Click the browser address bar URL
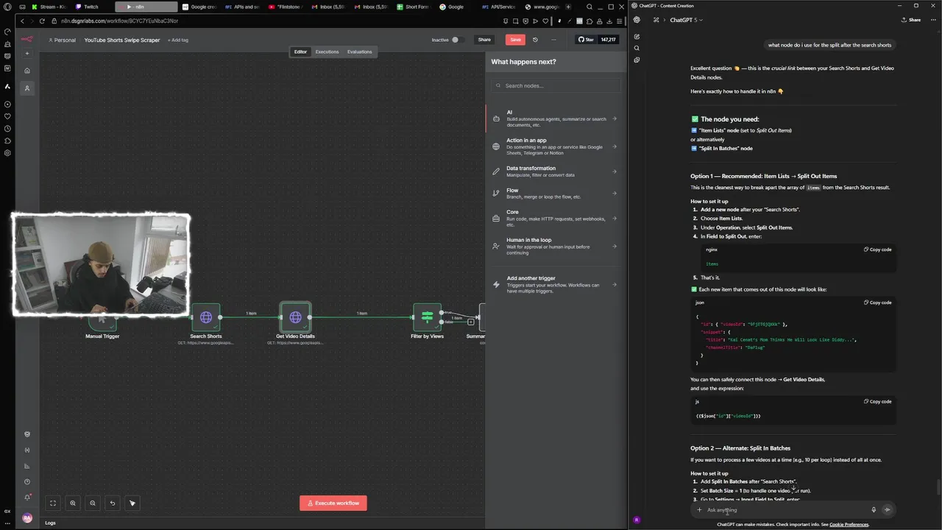This screenshot has width=942, height=530. (x=120, y=21)
